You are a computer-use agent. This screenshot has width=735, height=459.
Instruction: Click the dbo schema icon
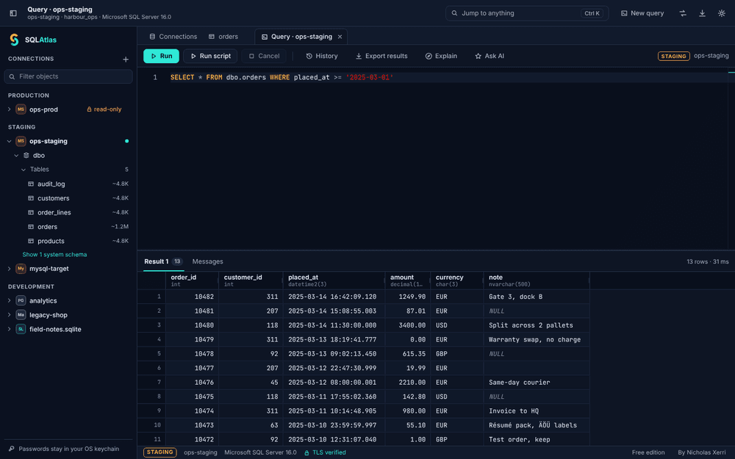26,156
